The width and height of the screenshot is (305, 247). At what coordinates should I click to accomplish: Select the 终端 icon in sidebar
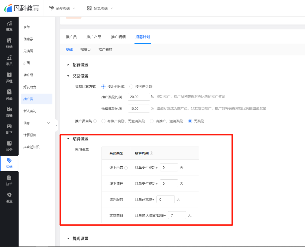9,43
